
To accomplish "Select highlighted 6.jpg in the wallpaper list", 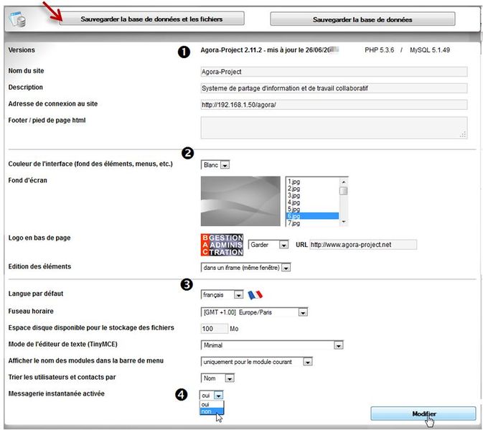I will pyautogui.click(x=313, y=216).
